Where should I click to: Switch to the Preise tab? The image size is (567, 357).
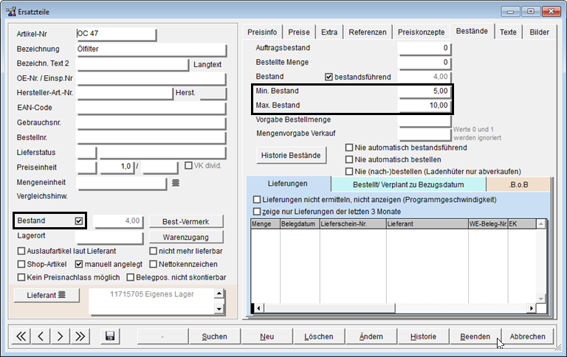[299, 32]
